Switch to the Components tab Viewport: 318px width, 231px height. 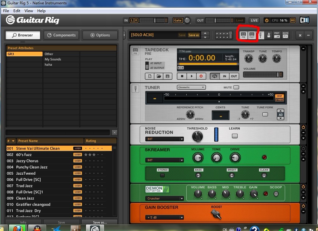tap(61, 35)
